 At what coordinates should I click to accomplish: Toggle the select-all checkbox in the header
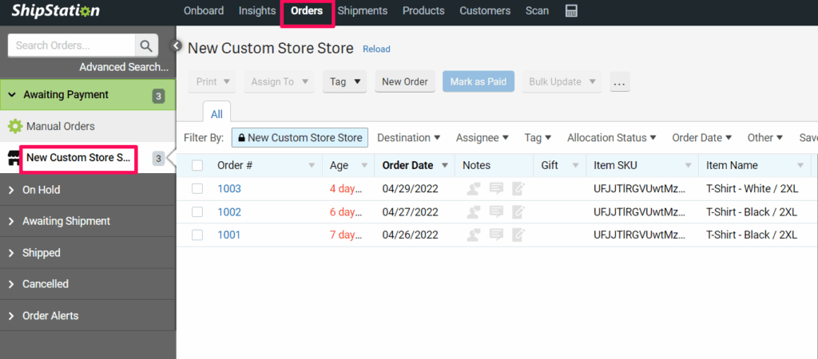point(197,166)
